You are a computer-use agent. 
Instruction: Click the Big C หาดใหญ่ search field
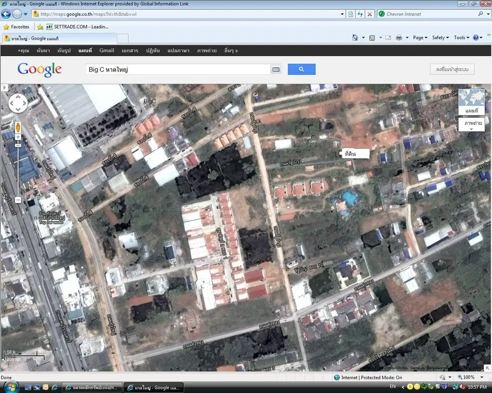point(177,69)
